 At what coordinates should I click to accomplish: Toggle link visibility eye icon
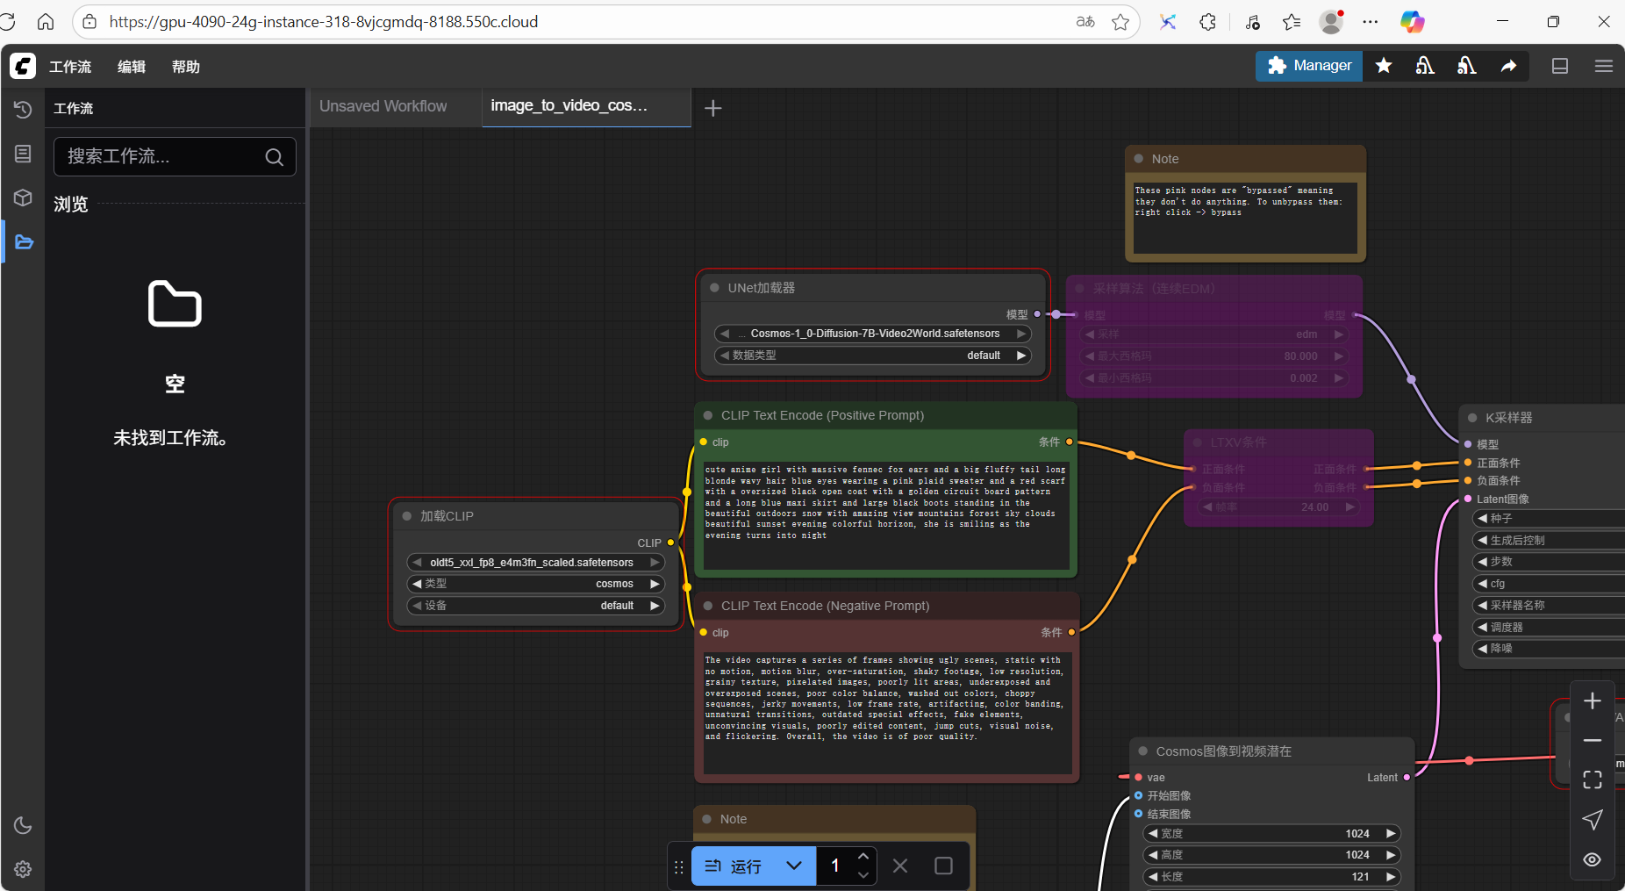(x=1592, y=859)
